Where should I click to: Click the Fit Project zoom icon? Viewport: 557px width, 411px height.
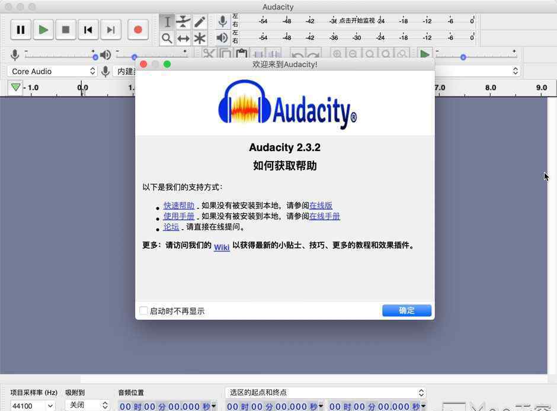(x=386, y=54)
